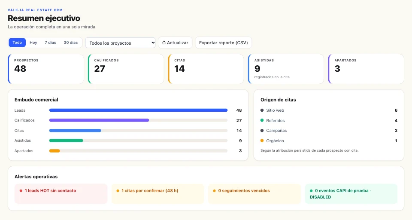Click the Asistidas funnel row label
Image resolution: width=412 pixels, height=220 pixels.
pos(23,141)
